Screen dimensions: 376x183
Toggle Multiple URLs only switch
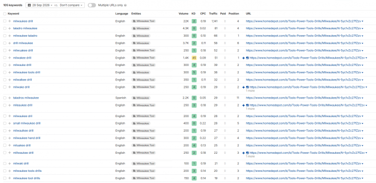[92, 5]
